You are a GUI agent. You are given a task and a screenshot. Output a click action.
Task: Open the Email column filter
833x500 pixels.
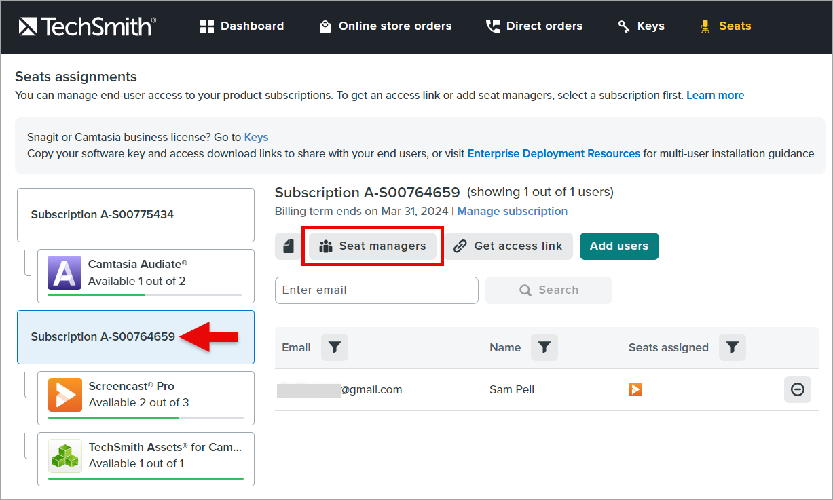[x=334, y=347]
